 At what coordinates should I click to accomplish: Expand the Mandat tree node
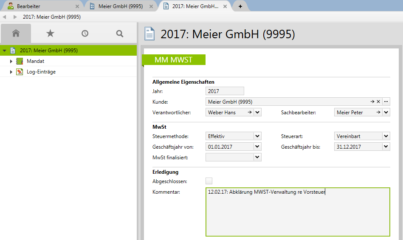[x=11, y=61]
